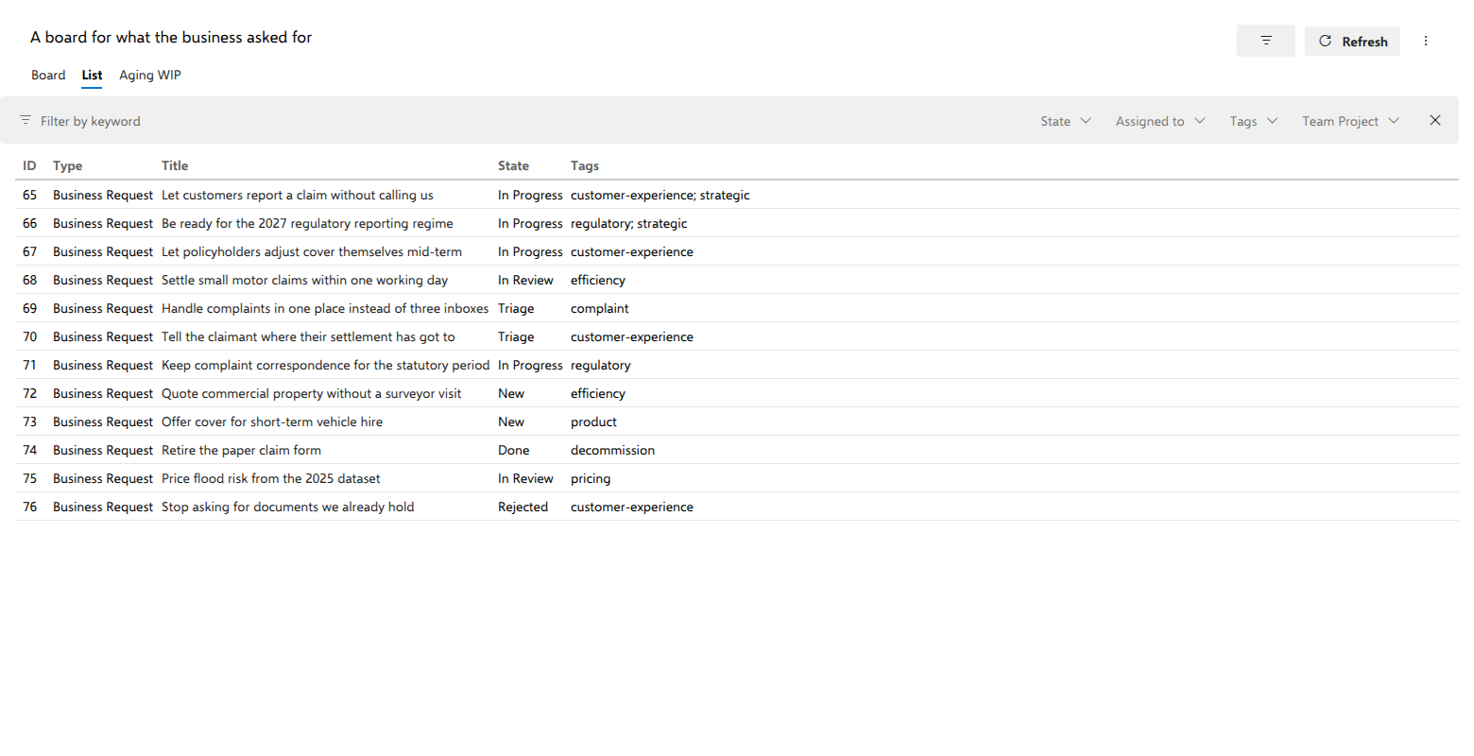Switch to the Board tab
The height and width of the screenshot is (756, 1474).
coord(48,75)
